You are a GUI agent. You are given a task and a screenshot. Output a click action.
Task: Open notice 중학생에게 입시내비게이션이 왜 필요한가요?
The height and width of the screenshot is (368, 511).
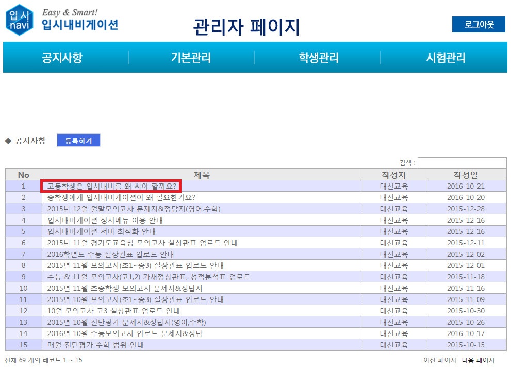click(121, 198)
